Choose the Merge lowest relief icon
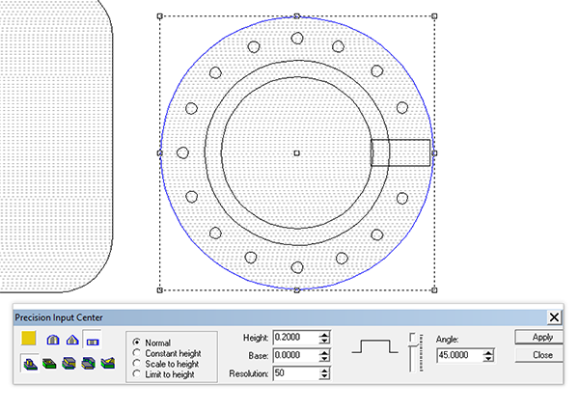 pyautogui.click(x=88, y=364)
